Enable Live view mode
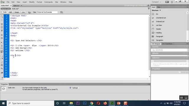Screen dimensions: 189x106 coord(23,12)
